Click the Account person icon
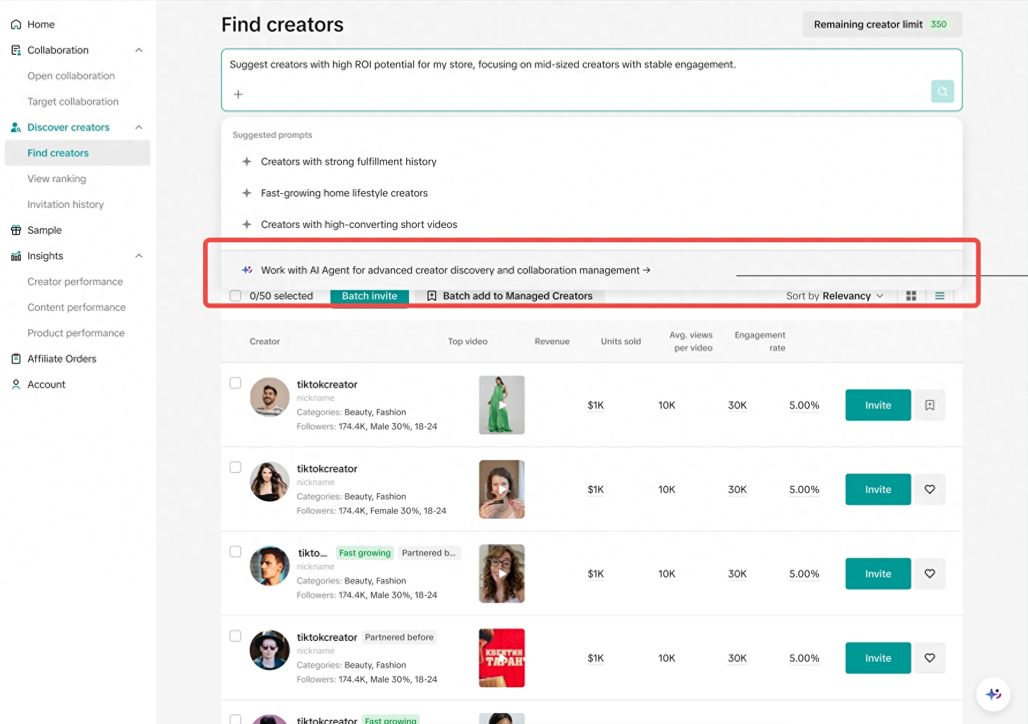Screen dimensions: 1028x724 16,384
